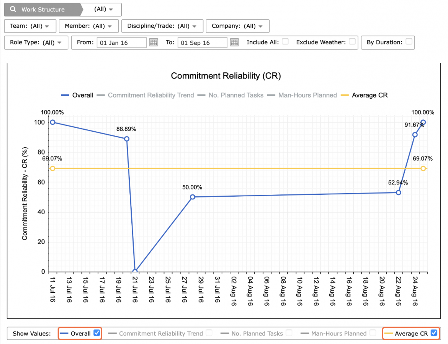Screen dimensions: 448x344
Task: Click the 52.94% overall data point
Action: [x=399, y=193]
